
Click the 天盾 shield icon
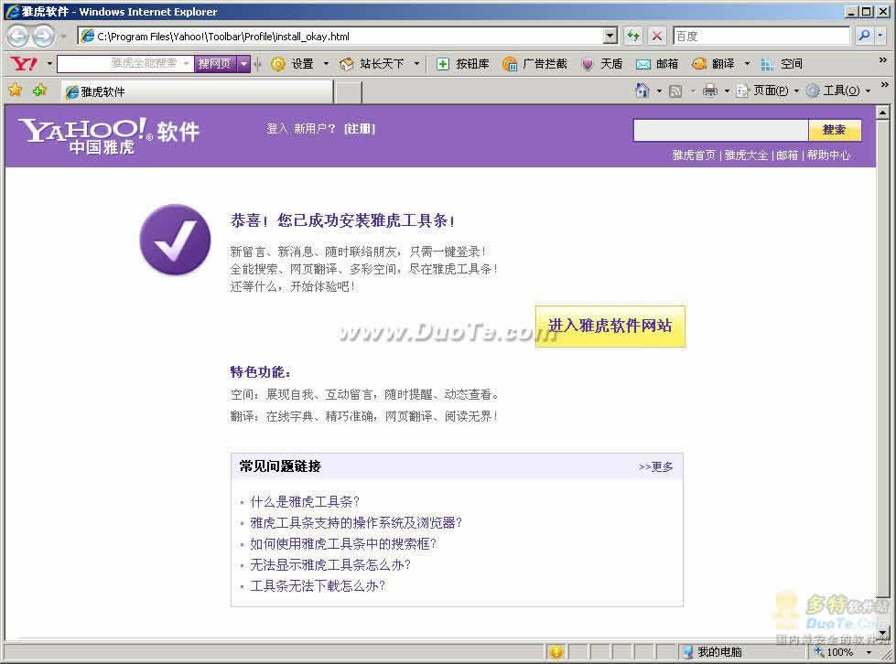tap(588, 64)
